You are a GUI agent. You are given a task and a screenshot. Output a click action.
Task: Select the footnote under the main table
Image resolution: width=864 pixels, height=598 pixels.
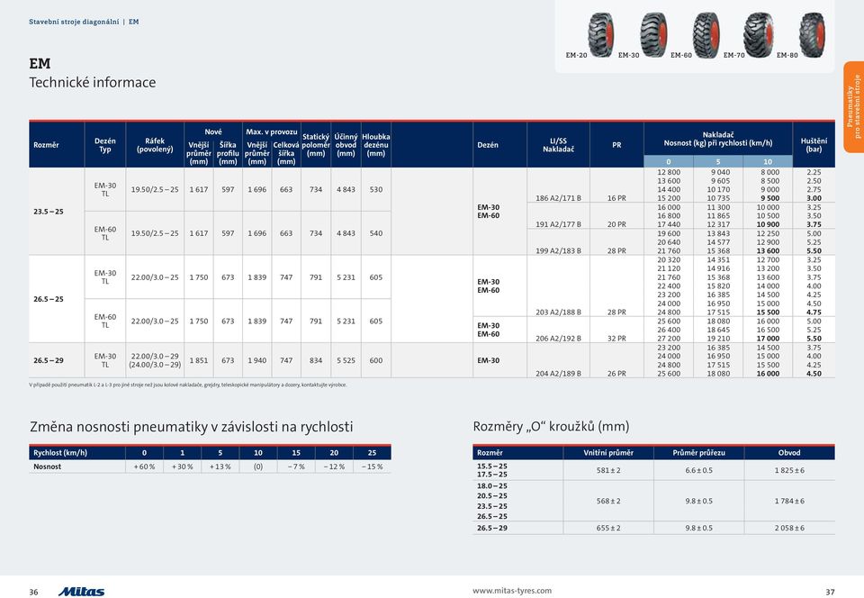pos(188,385)
